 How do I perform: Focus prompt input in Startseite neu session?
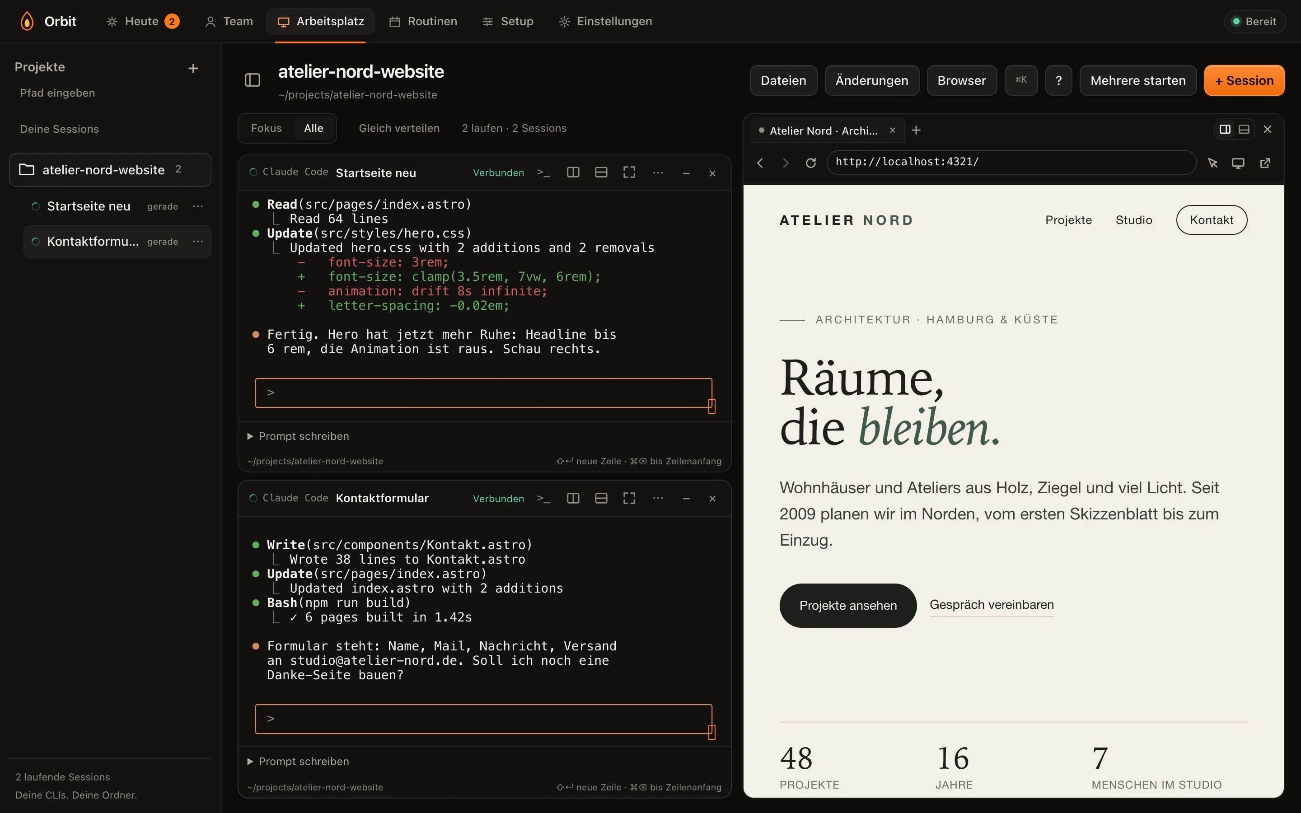click(483, 393)
